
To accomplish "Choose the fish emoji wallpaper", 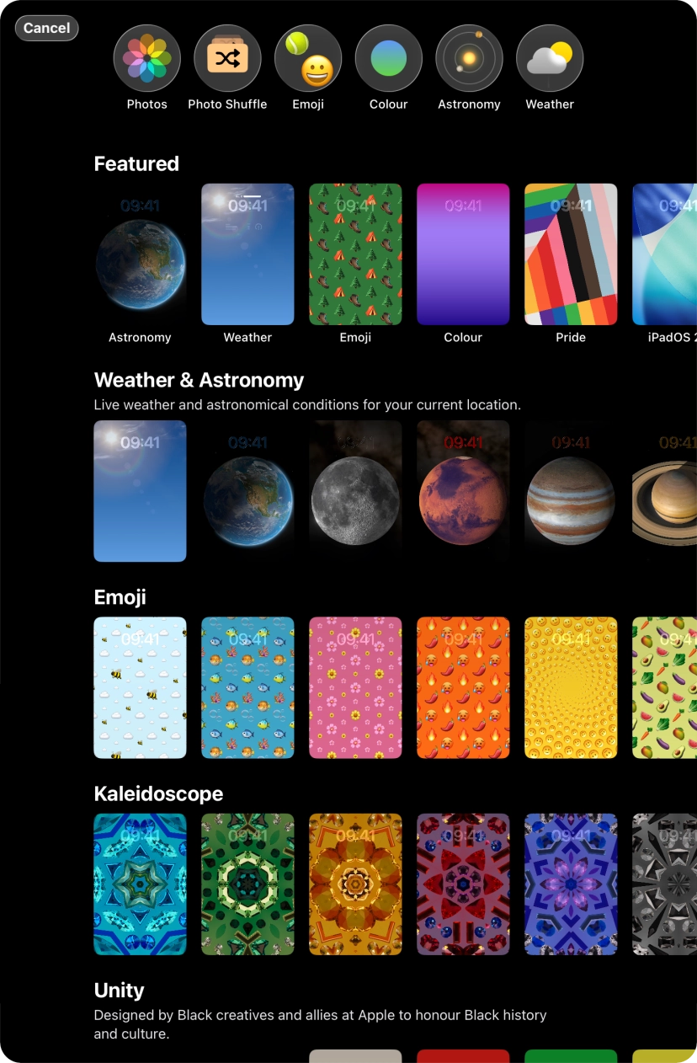I will [247, 688].
